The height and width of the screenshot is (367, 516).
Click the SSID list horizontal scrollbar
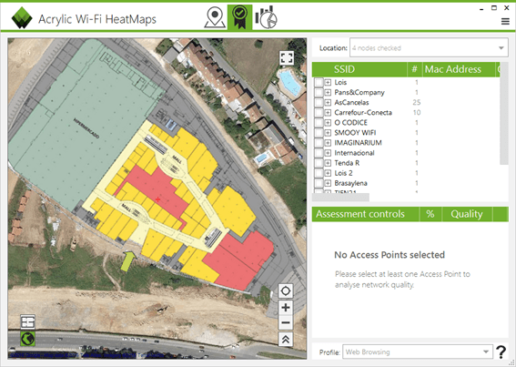click(x=340, y=197)
